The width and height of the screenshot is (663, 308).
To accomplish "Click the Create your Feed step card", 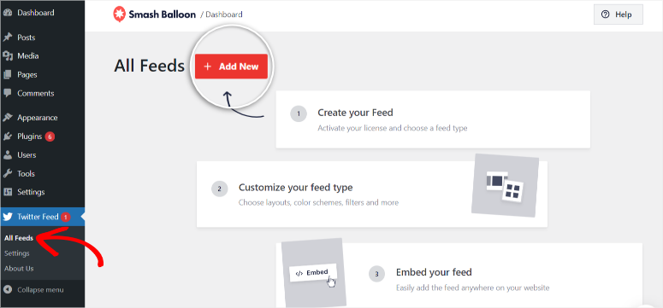I will (433, 119).
